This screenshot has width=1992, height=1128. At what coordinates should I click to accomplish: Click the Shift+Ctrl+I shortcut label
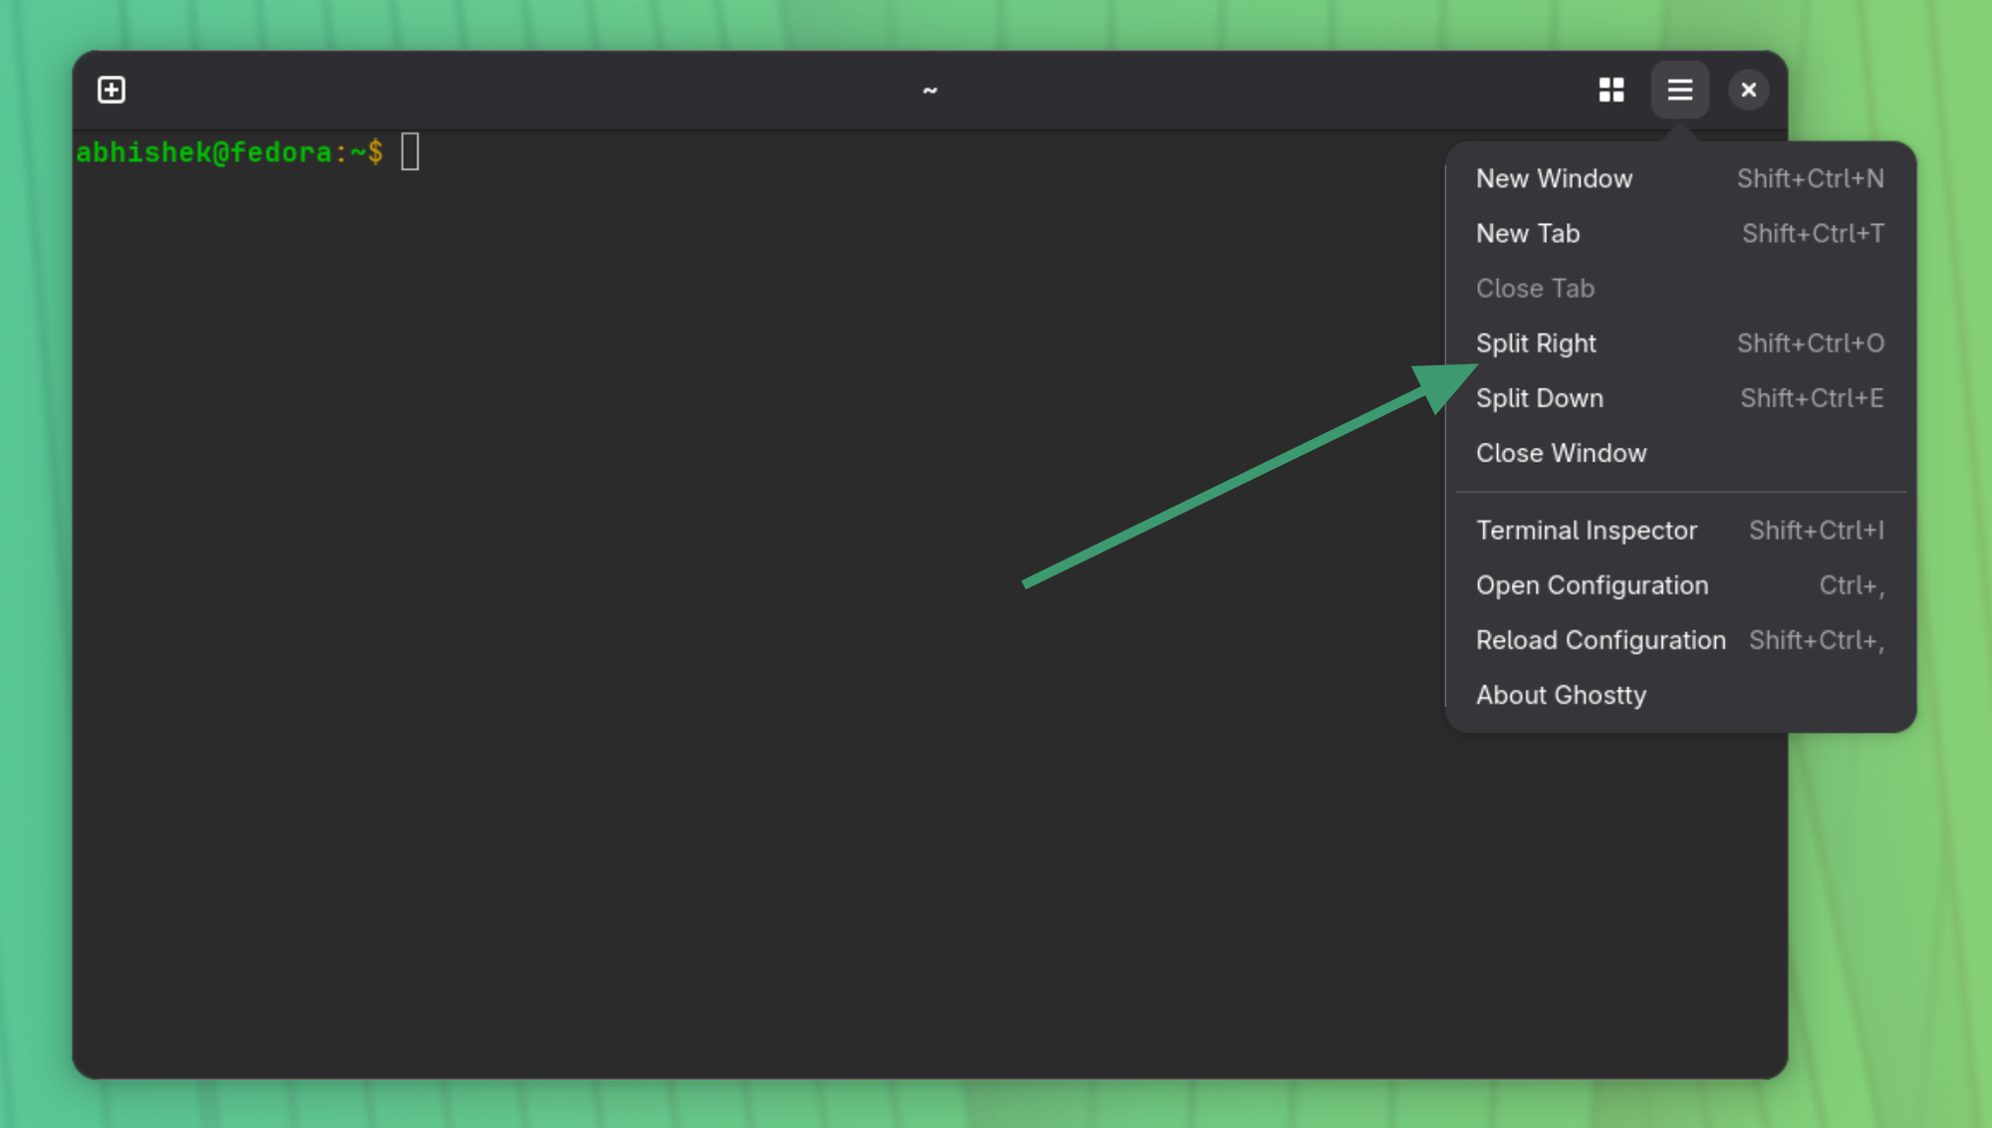[x=1816, y=531]
